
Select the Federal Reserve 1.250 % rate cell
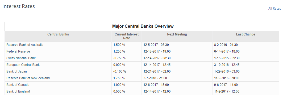click(127, 51)
